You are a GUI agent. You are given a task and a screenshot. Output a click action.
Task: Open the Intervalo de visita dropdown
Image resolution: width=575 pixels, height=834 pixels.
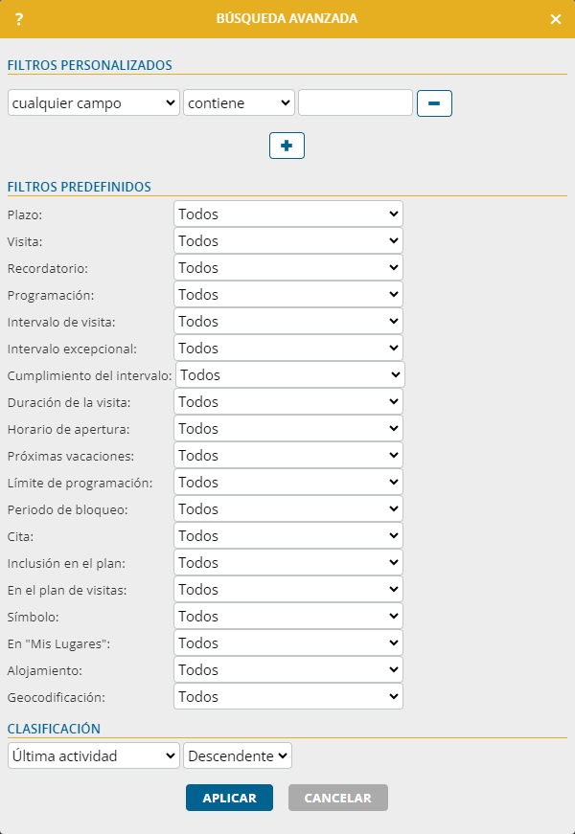(x=288, y=322)
